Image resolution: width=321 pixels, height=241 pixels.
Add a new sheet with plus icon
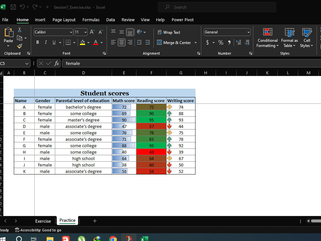(95, 221)
